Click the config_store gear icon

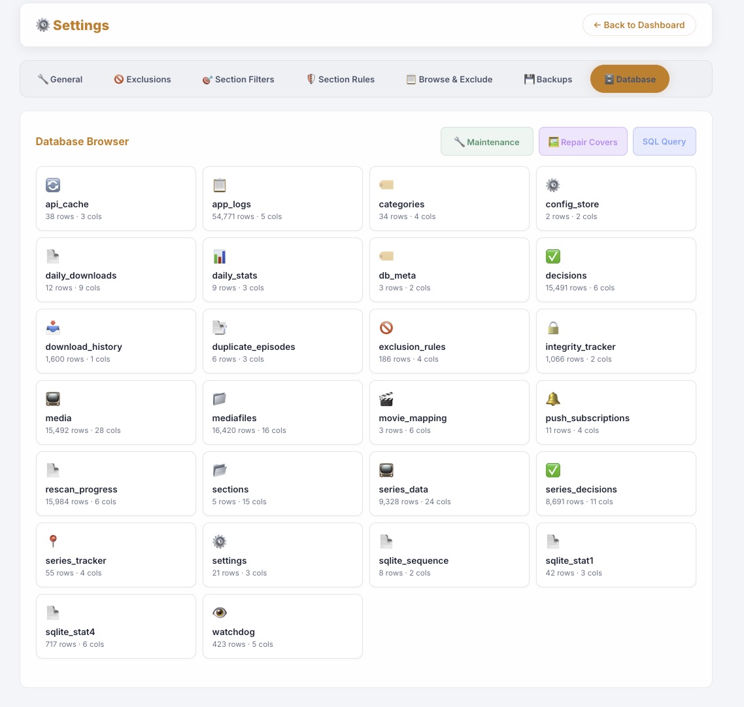coord(553,184)
